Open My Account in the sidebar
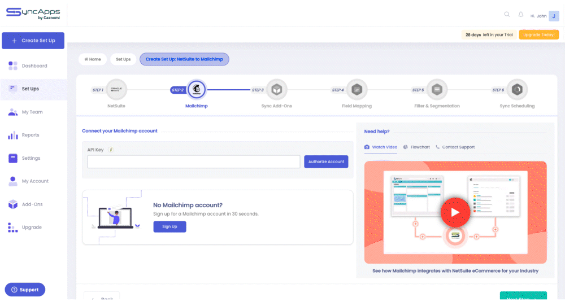Image resolution: width=565 pixels, height=306 pixels. click(35, 181)
